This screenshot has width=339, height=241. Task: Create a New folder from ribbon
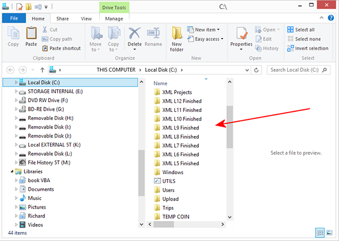pyautogui.click(x=177, y=39)
